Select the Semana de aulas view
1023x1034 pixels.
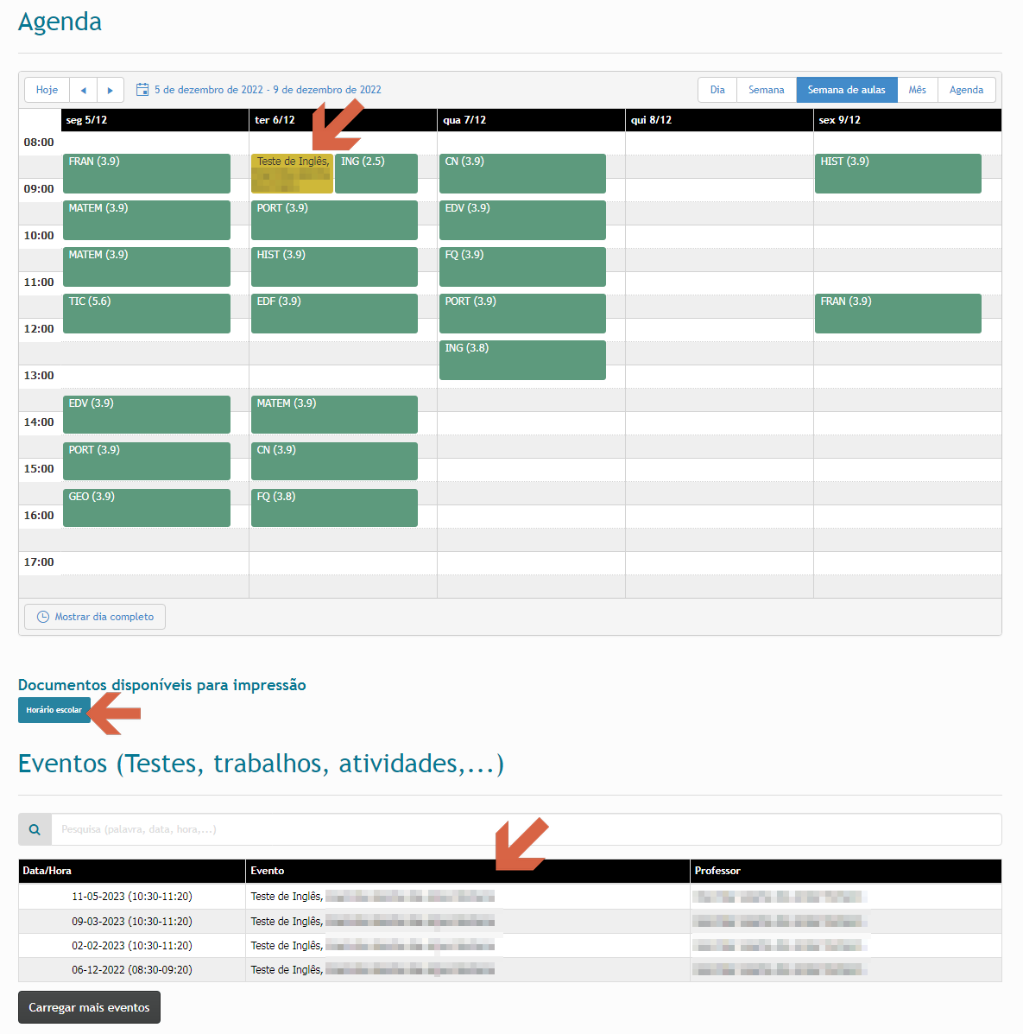click(x=846, y=90)
